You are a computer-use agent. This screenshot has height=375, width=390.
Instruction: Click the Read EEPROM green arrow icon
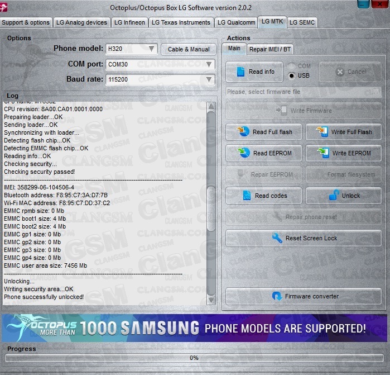click(x=243, y=153)
